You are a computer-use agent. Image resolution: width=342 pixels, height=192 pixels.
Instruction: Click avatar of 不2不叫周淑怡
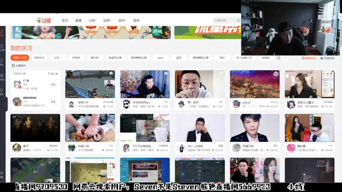[127, 148]
